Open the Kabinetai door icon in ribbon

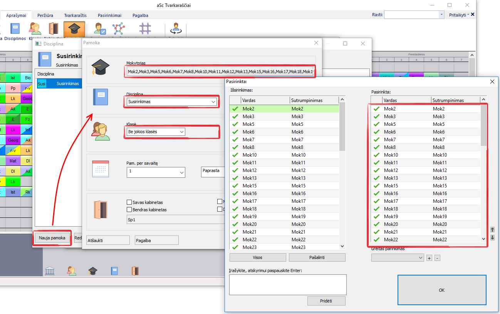pyautogui.click(x=53, y=29)
